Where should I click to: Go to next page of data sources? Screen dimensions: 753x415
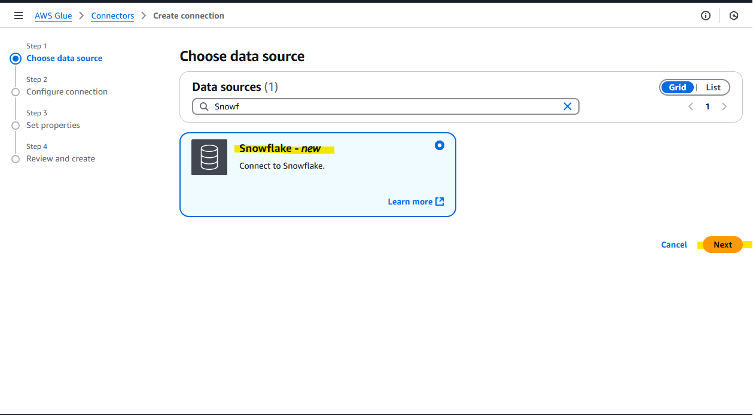[724, 106]
